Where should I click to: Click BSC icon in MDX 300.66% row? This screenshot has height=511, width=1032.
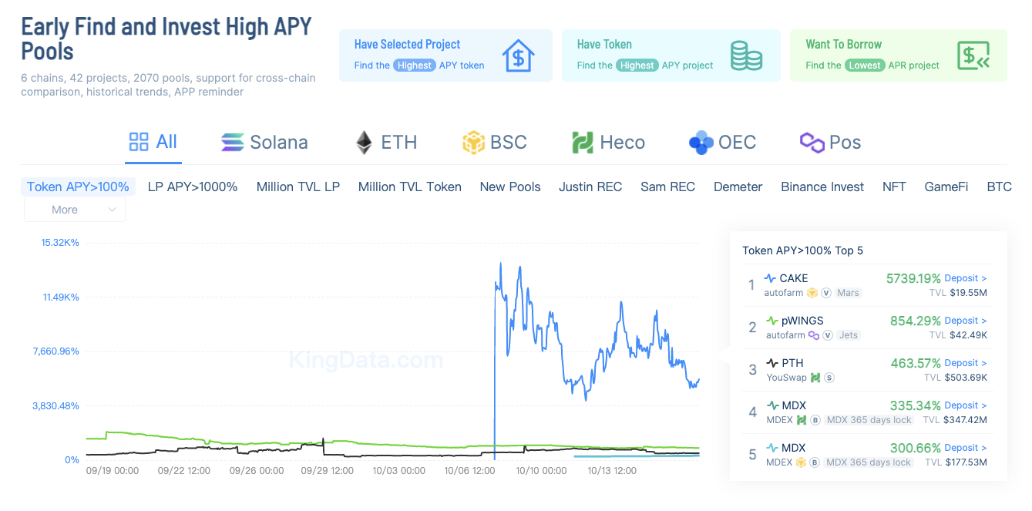[x=801, y=462]
